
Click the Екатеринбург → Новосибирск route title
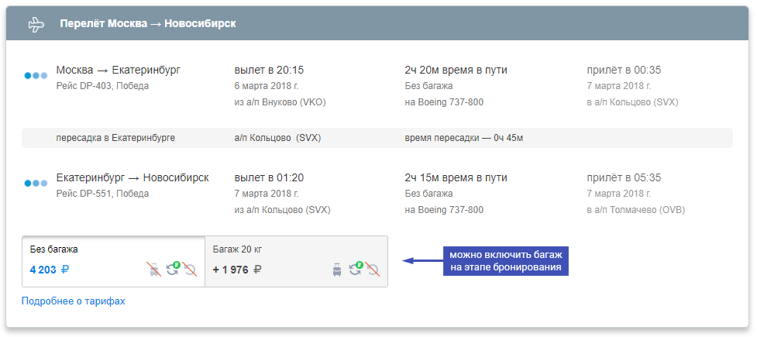click(x=132, y=177)
